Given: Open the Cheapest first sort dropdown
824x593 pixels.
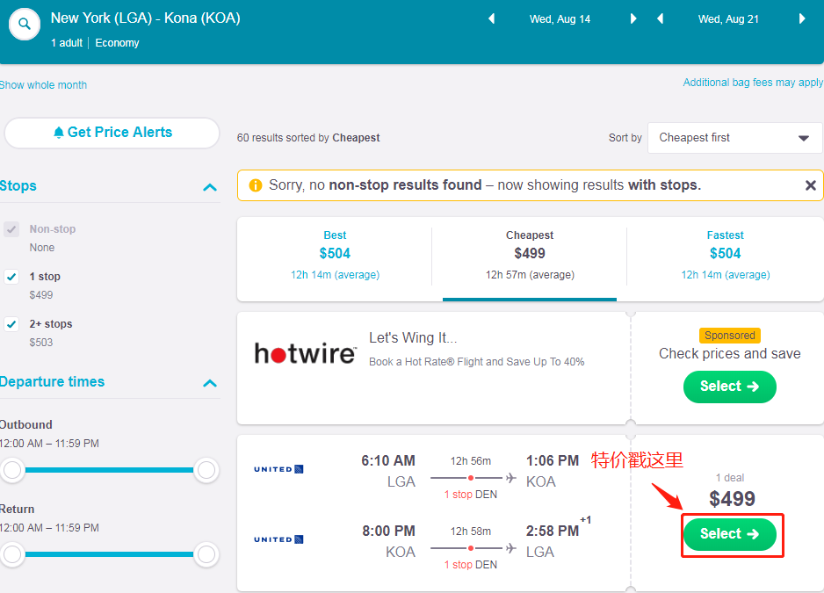Looking at the screenshot, I should (x=734, y=138).
